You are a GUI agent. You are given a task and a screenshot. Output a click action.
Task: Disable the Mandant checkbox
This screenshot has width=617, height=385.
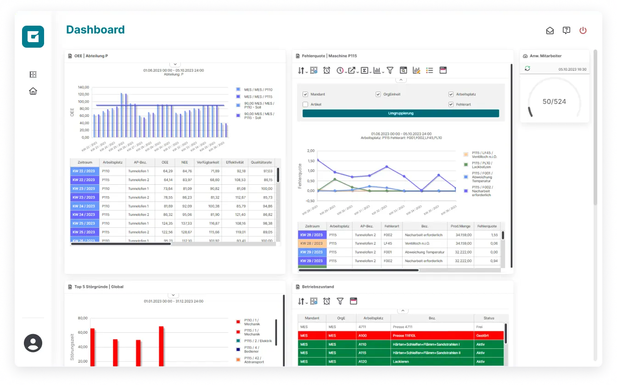pyautogui.click(x=305, y=94)
